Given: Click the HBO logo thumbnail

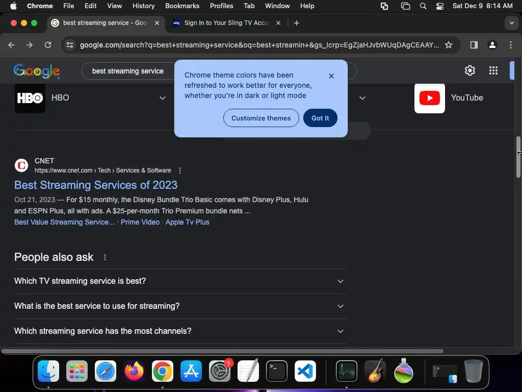Looking at the screenshot, I should click(x=30, y=98).
